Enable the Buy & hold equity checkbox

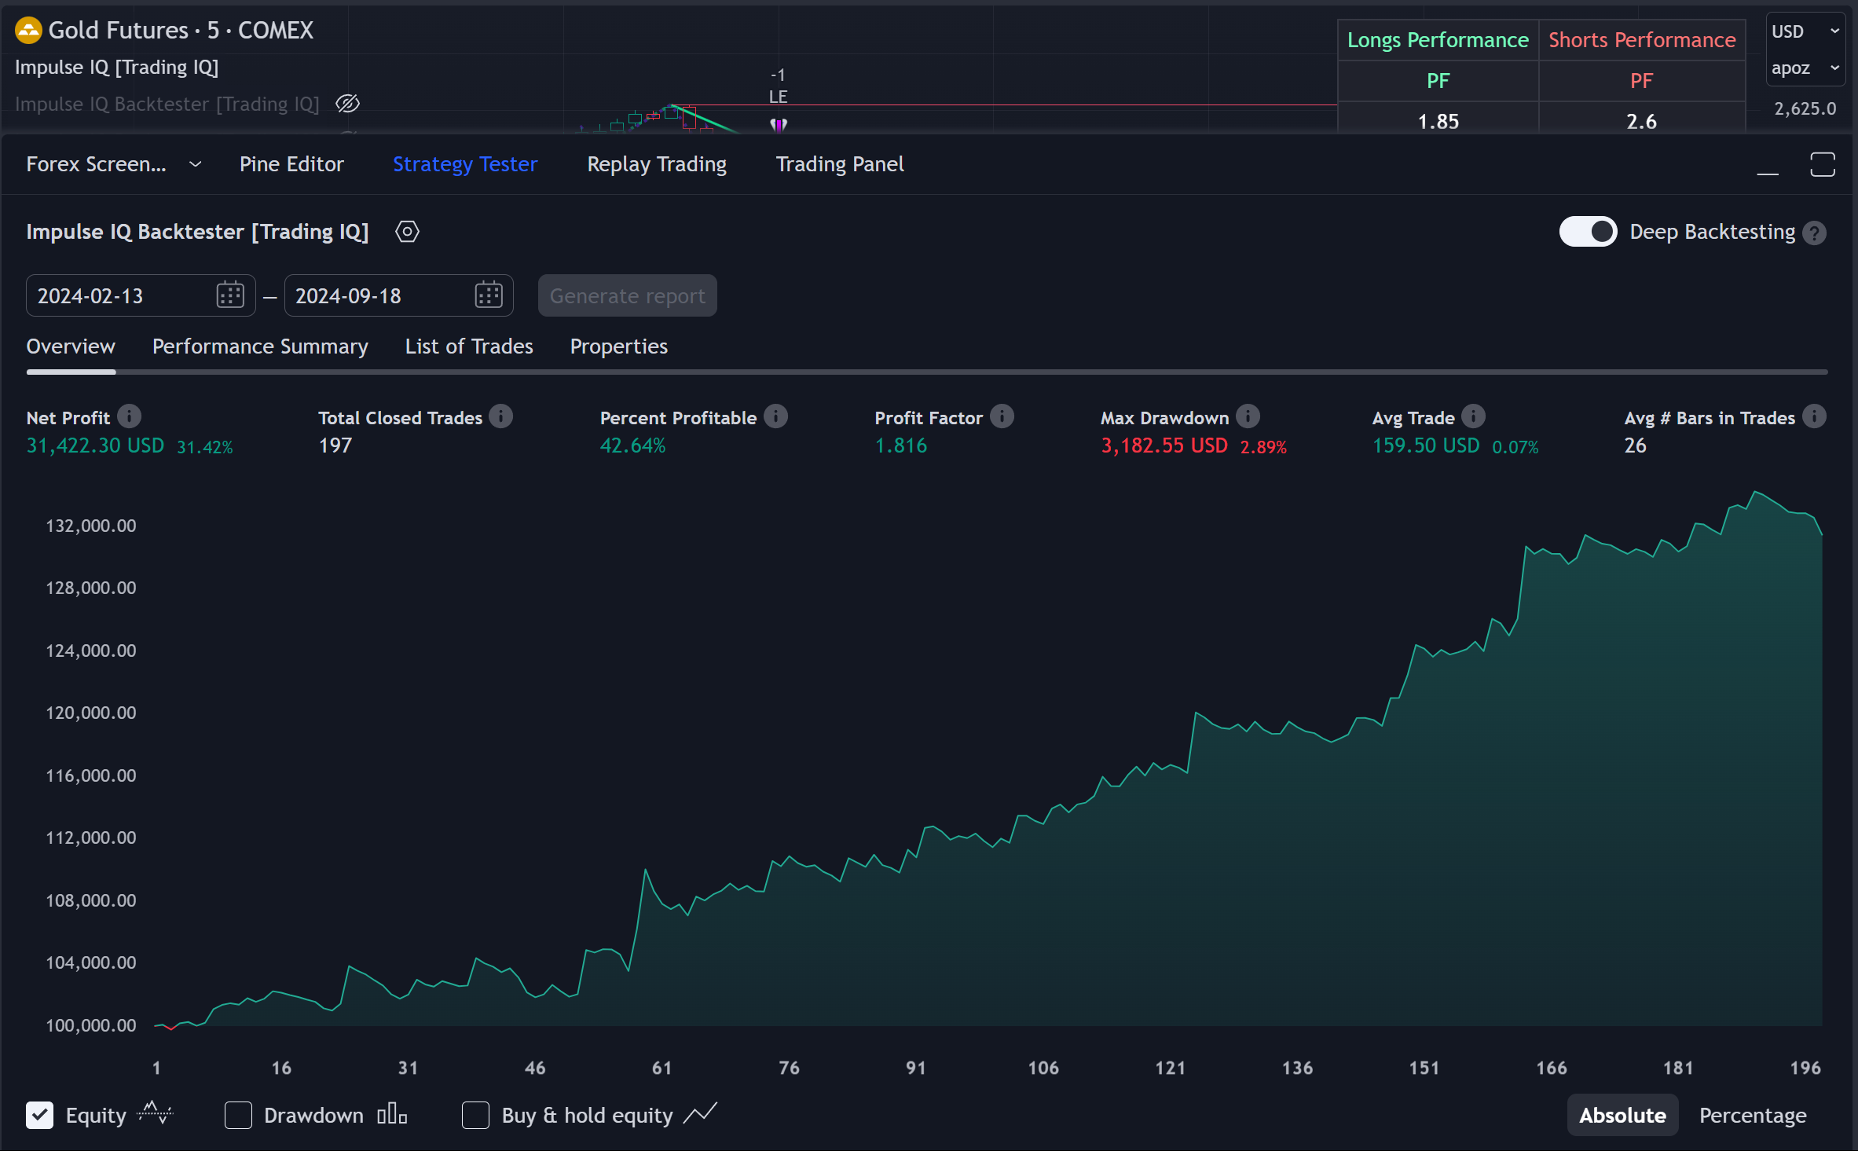[475, 1115]
